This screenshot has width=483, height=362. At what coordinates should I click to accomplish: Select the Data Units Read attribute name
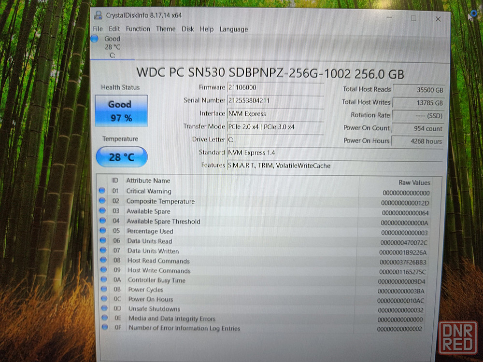pyautogui.click(x=150, y=241)
